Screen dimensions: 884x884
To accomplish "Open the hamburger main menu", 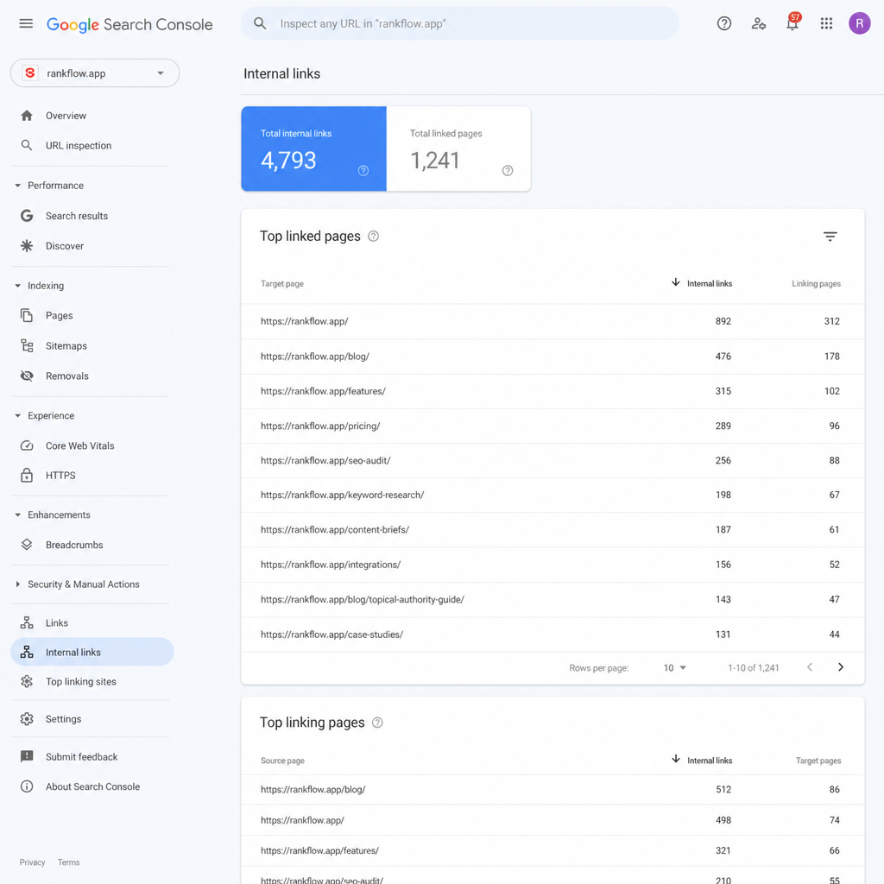I will pos(26,23).
